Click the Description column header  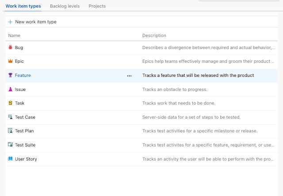[x=154, y=35]
